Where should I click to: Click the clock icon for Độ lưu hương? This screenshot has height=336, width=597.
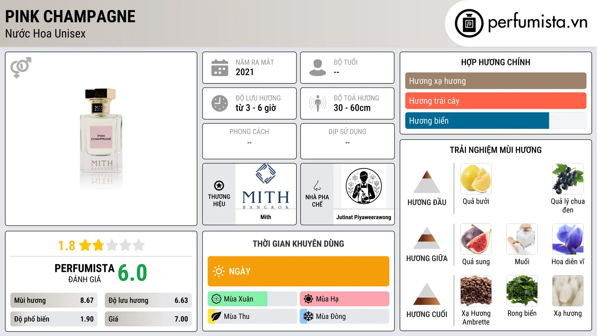click(x=220, y=103)
